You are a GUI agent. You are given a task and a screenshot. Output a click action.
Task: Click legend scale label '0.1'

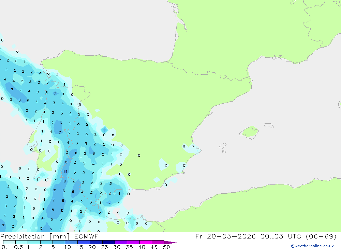tap(6, 247)
